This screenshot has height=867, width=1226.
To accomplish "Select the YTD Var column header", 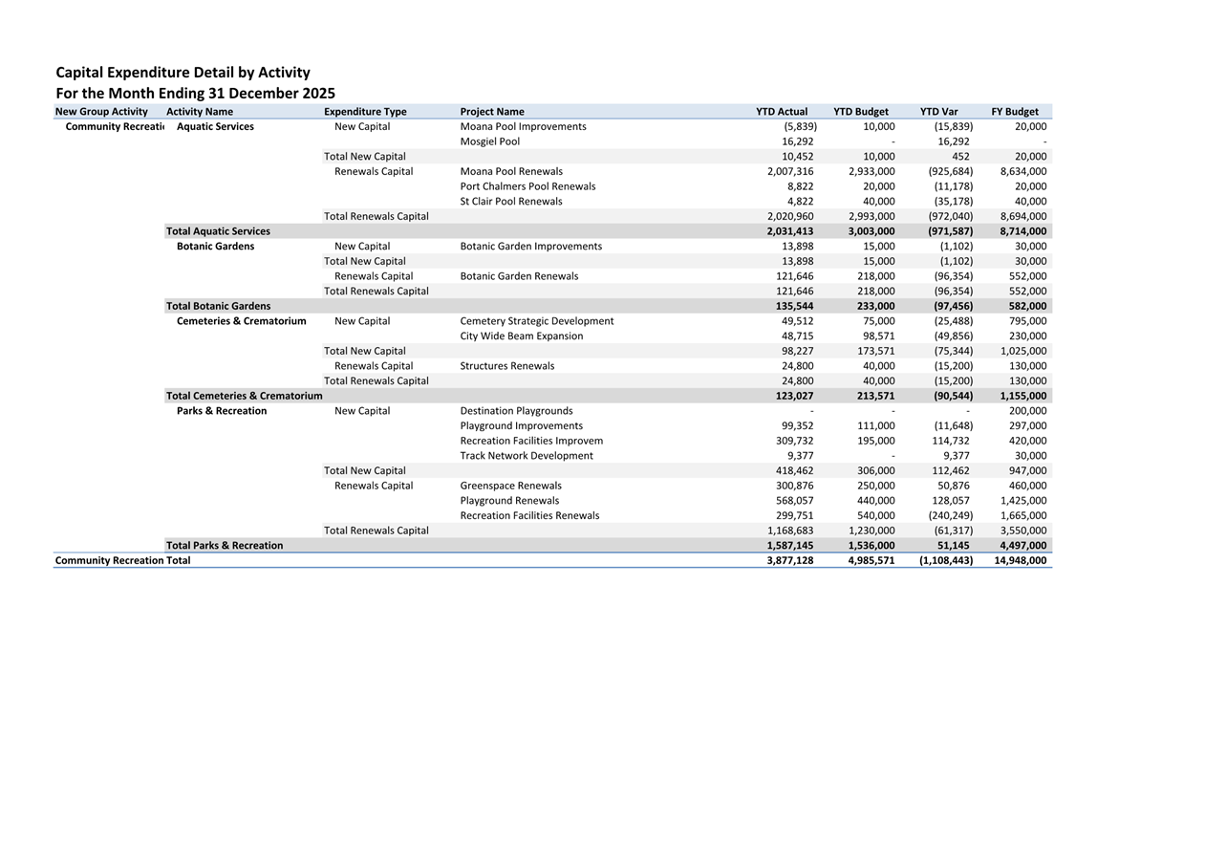I will point(938,112).
